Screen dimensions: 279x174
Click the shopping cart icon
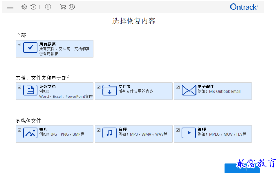pyautogui.click(x=63, y=7)
